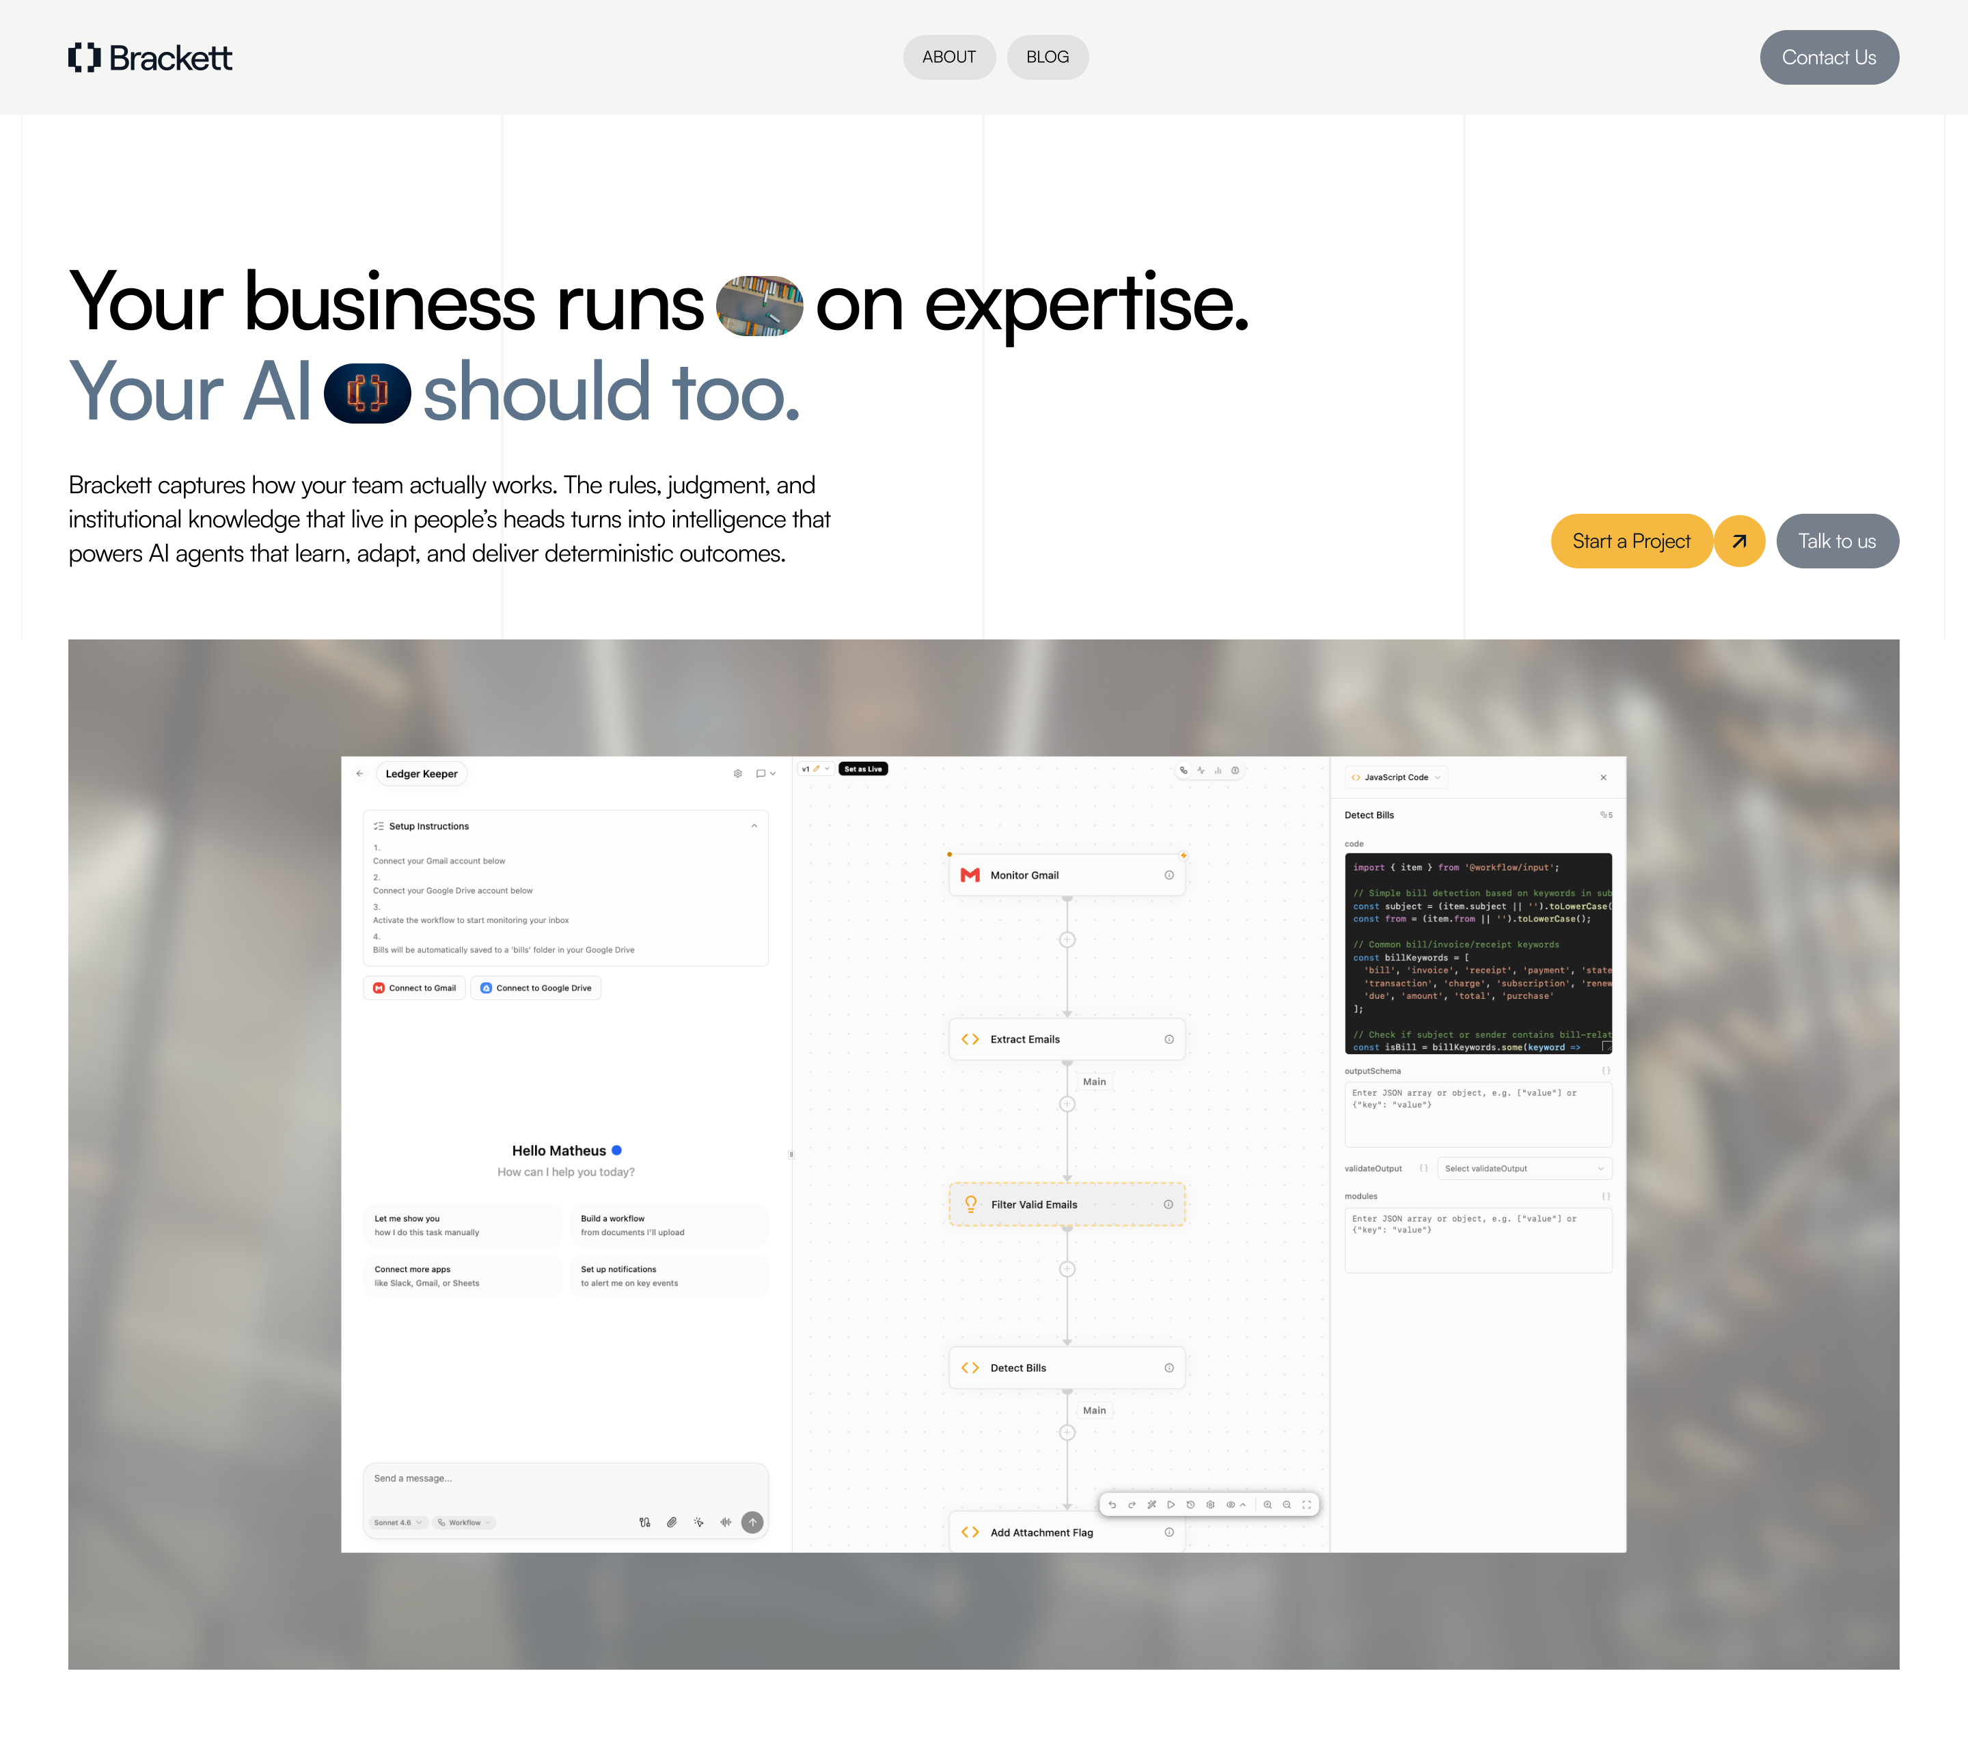Toggle the eye visibility icon in canvas toolbar
1968x1738 pixels.
click(1231, 1504)
